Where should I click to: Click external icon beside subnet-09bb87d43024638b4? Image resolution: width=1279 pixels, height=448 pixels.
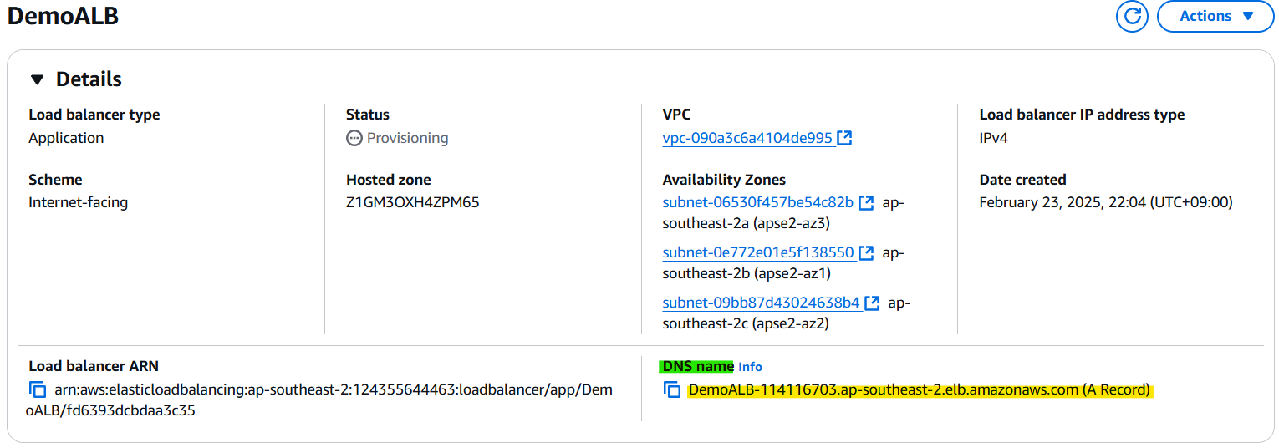coord(872,303)
